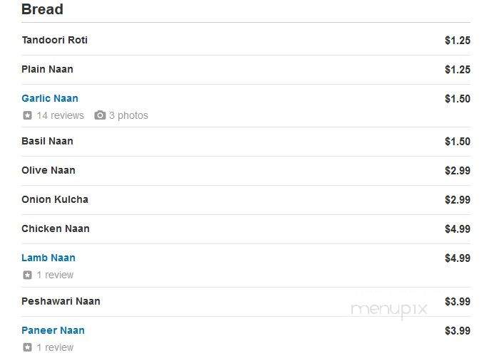Image resolution: width=504 pixels, height=358 pixels.
Task: Open the 1 review for Lamb Naan
Action: click(x=55, y=275)
